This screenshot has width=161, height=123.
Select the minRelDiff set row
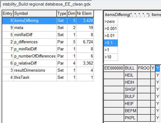[48, 35]
